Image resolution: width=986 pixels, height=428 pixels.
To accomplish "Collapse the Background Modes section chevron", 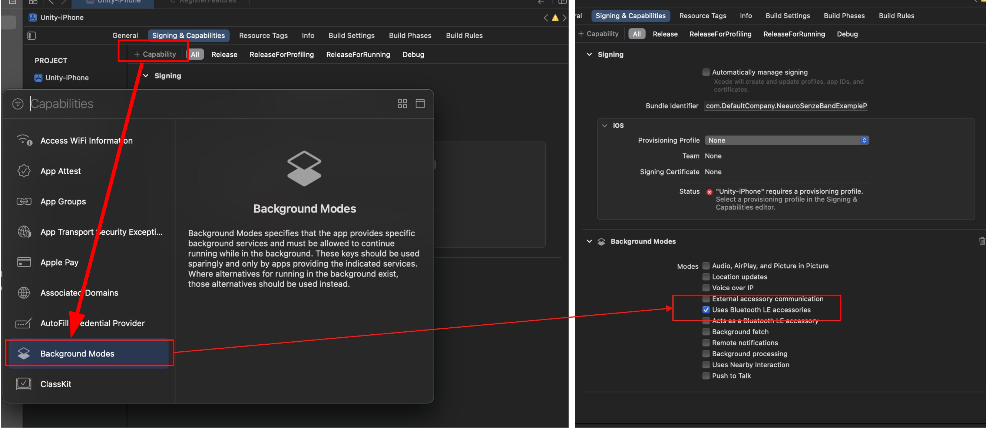I will [x=589, y=241].
